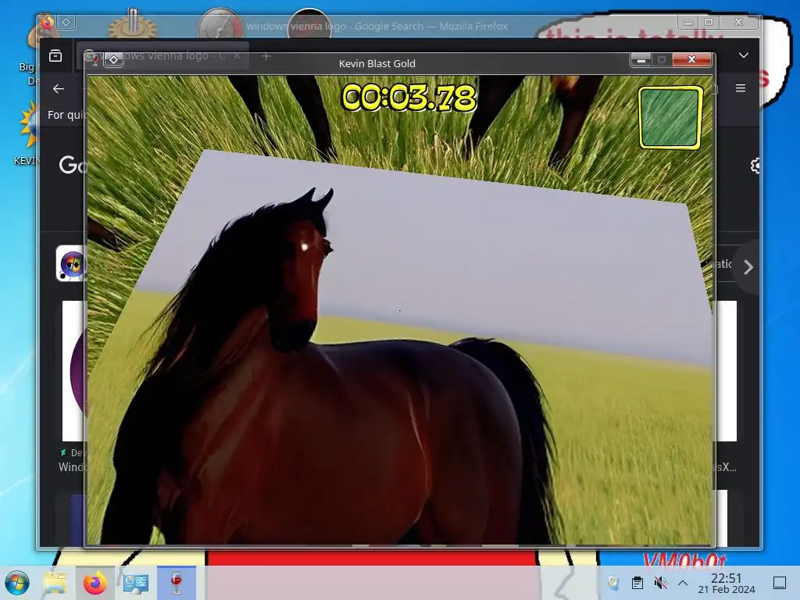Open the clipboard tray icon
Image resolution: width=800 pixels, height=600 pixels.
[637, 582]
